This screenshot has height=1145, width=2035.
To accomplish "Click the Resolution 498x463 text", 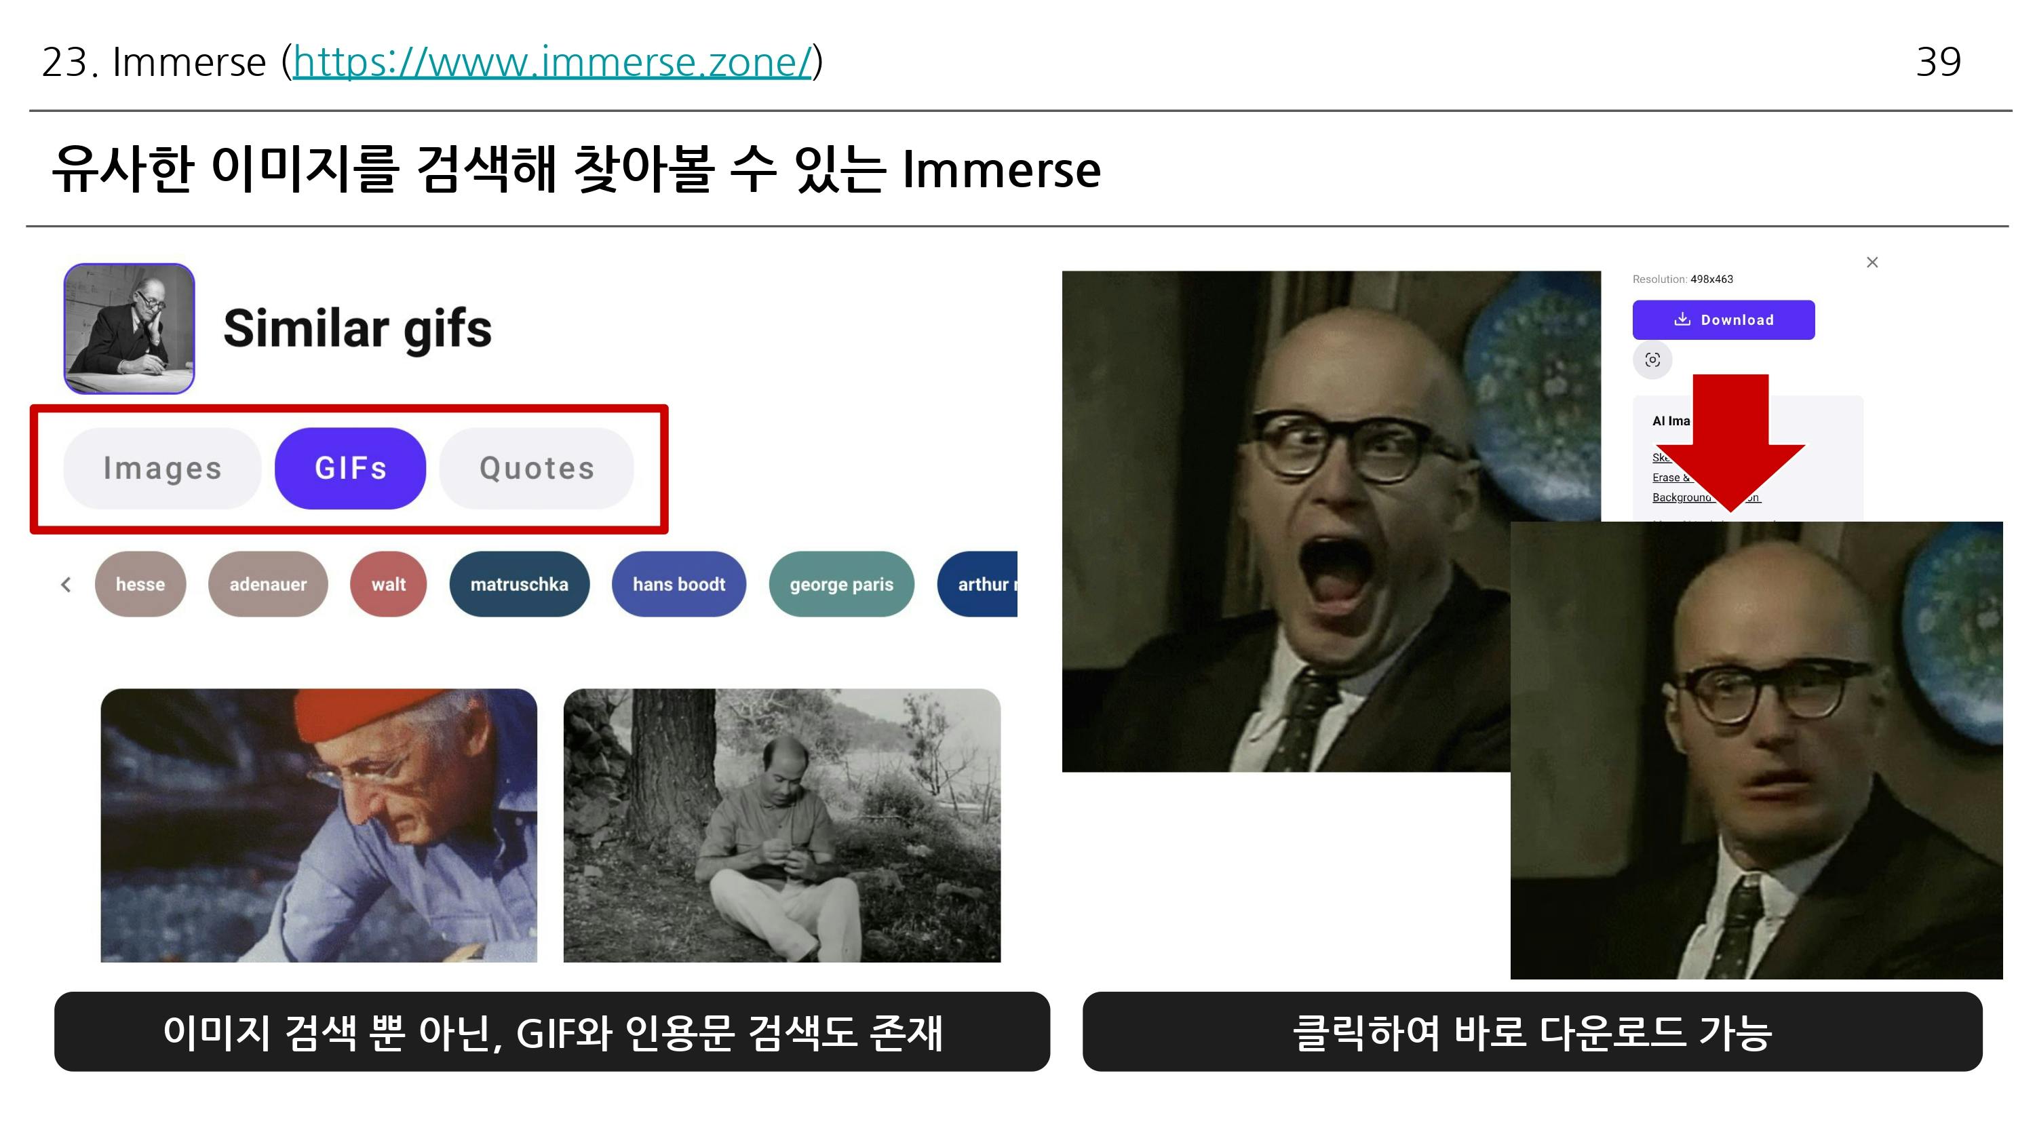I will pyautogui.click(x=1683, y=279).
